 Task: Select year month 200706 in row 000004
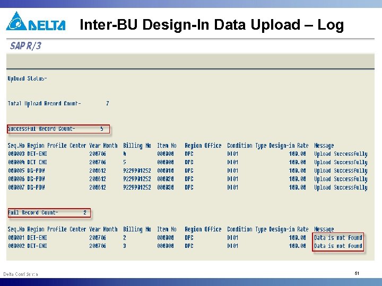(98, 162)
